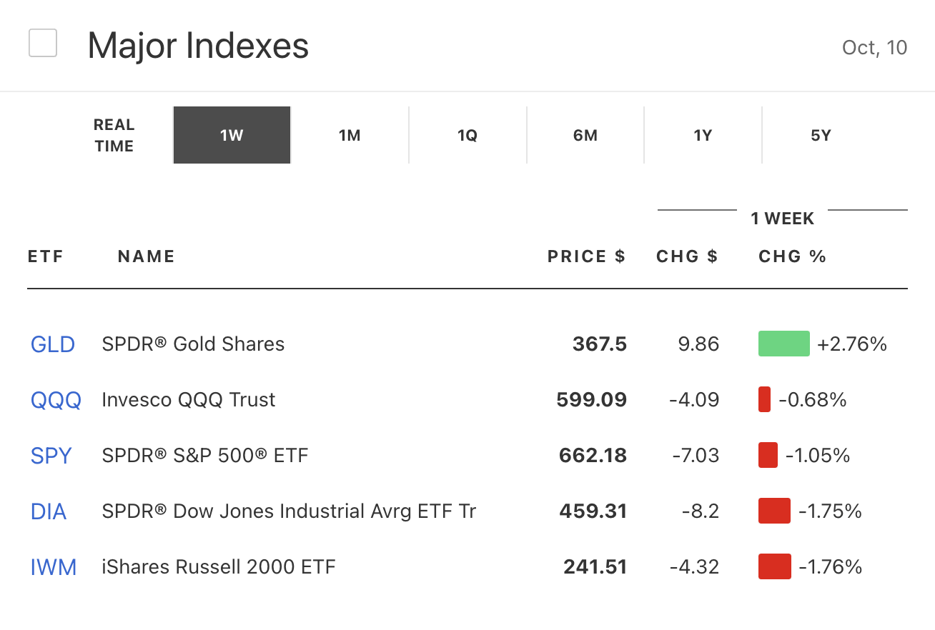Open the IWM ticker link
This screenshot has height=630, width=935.
54,567
